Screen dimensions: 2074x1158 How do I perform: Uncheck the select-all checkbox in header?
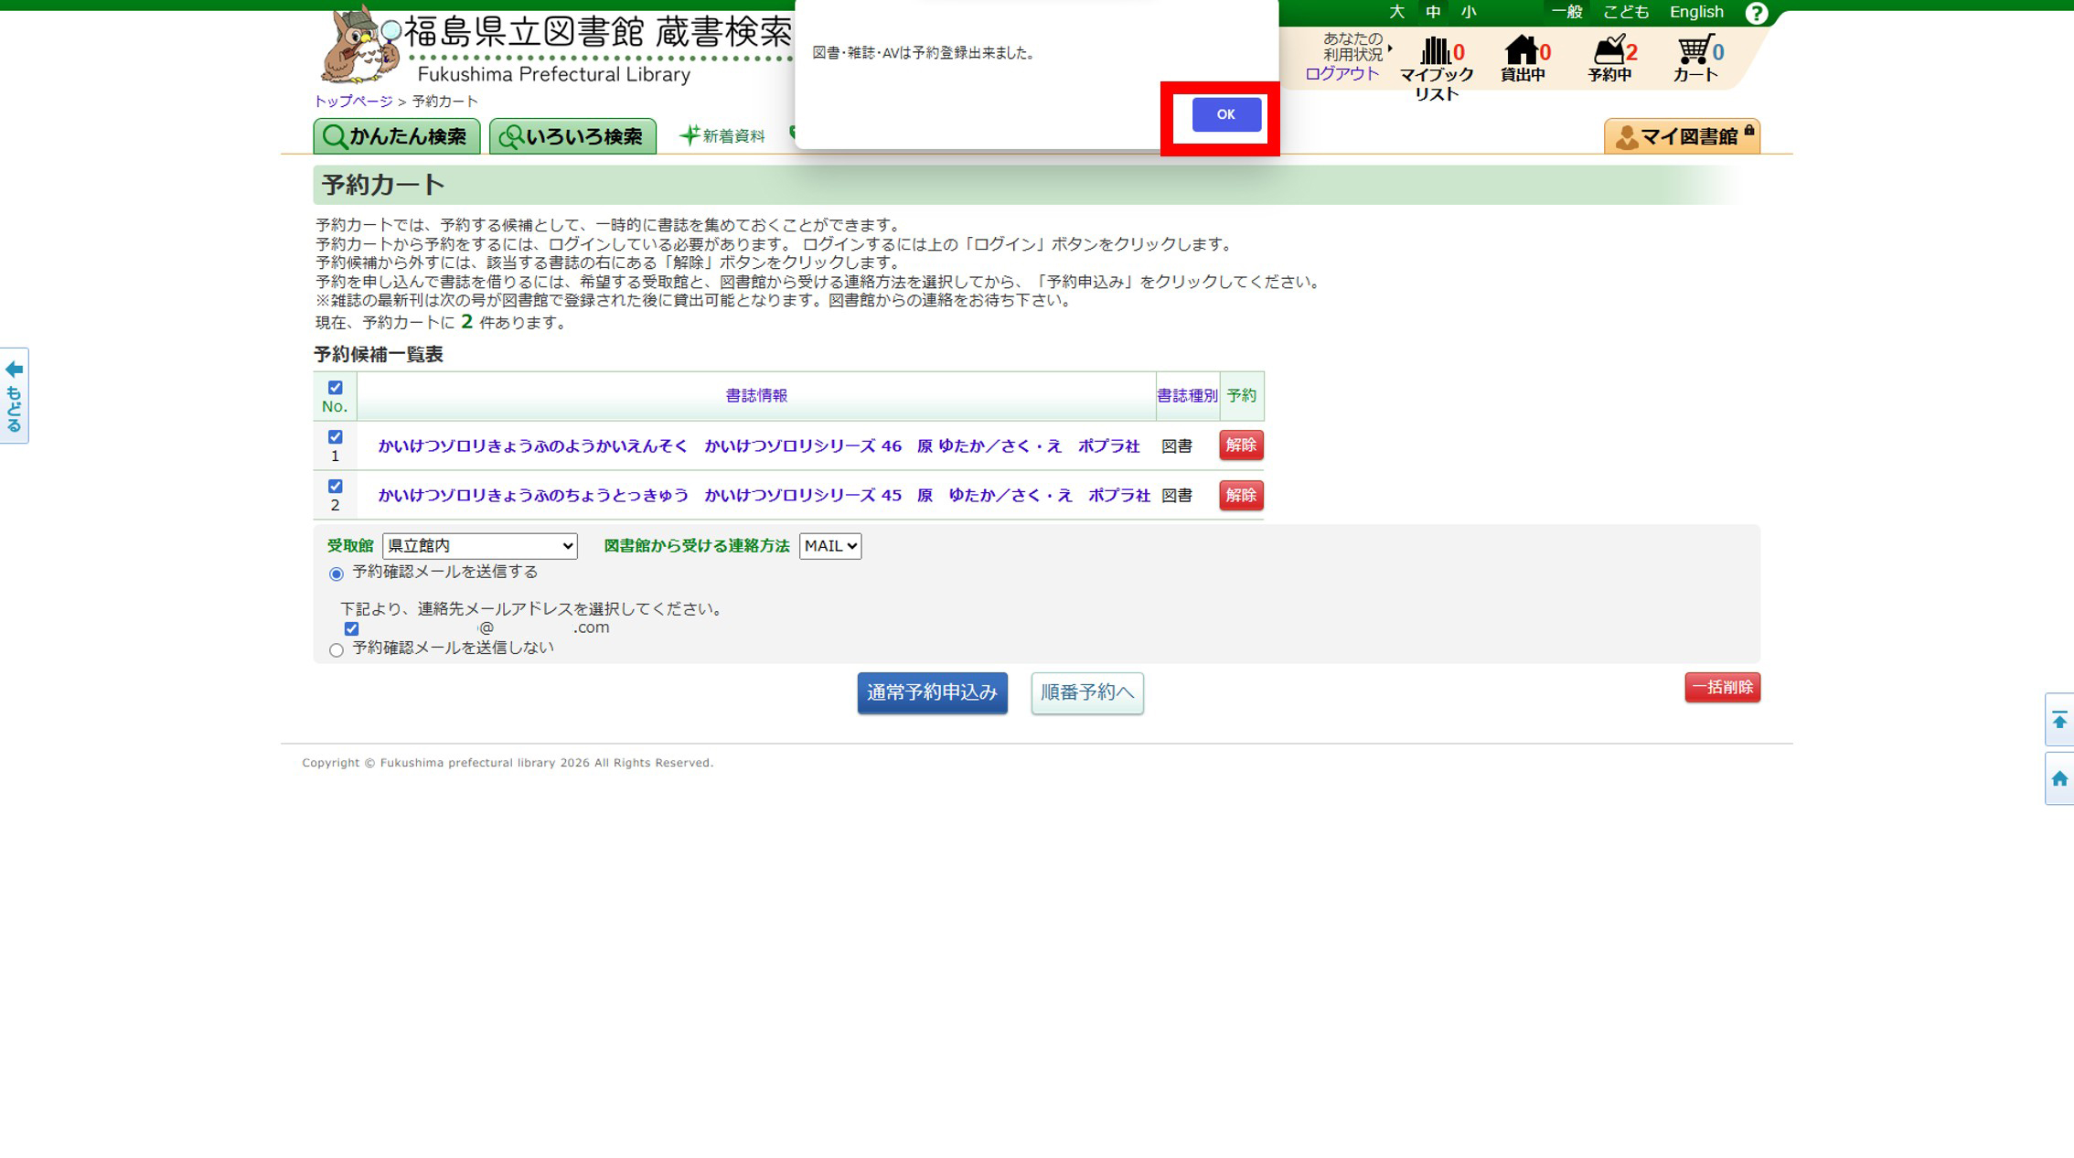[x=335, y=388]
